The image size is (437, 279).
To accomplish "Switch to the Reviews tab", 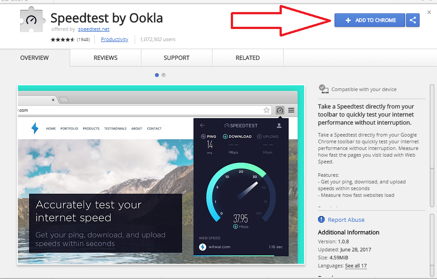I will click(x=106, y=58).
